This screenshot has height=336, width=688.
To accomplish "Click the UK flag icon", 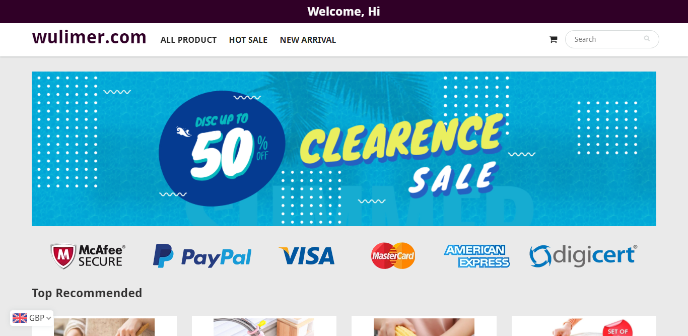I will coord(20,318).
